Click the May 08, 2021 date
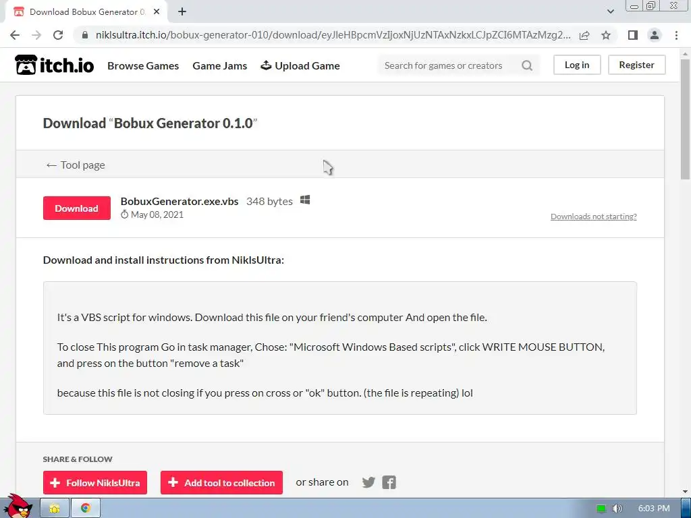 pos(157,214)
